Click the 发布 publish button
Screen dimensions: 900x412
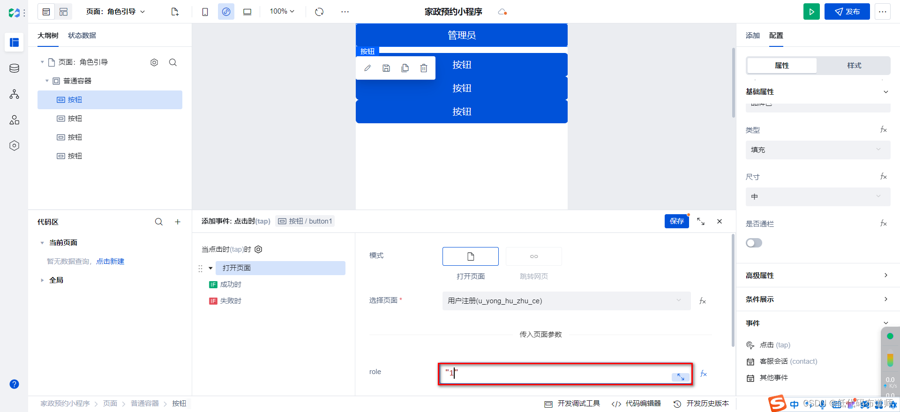[x=847, y=12]
